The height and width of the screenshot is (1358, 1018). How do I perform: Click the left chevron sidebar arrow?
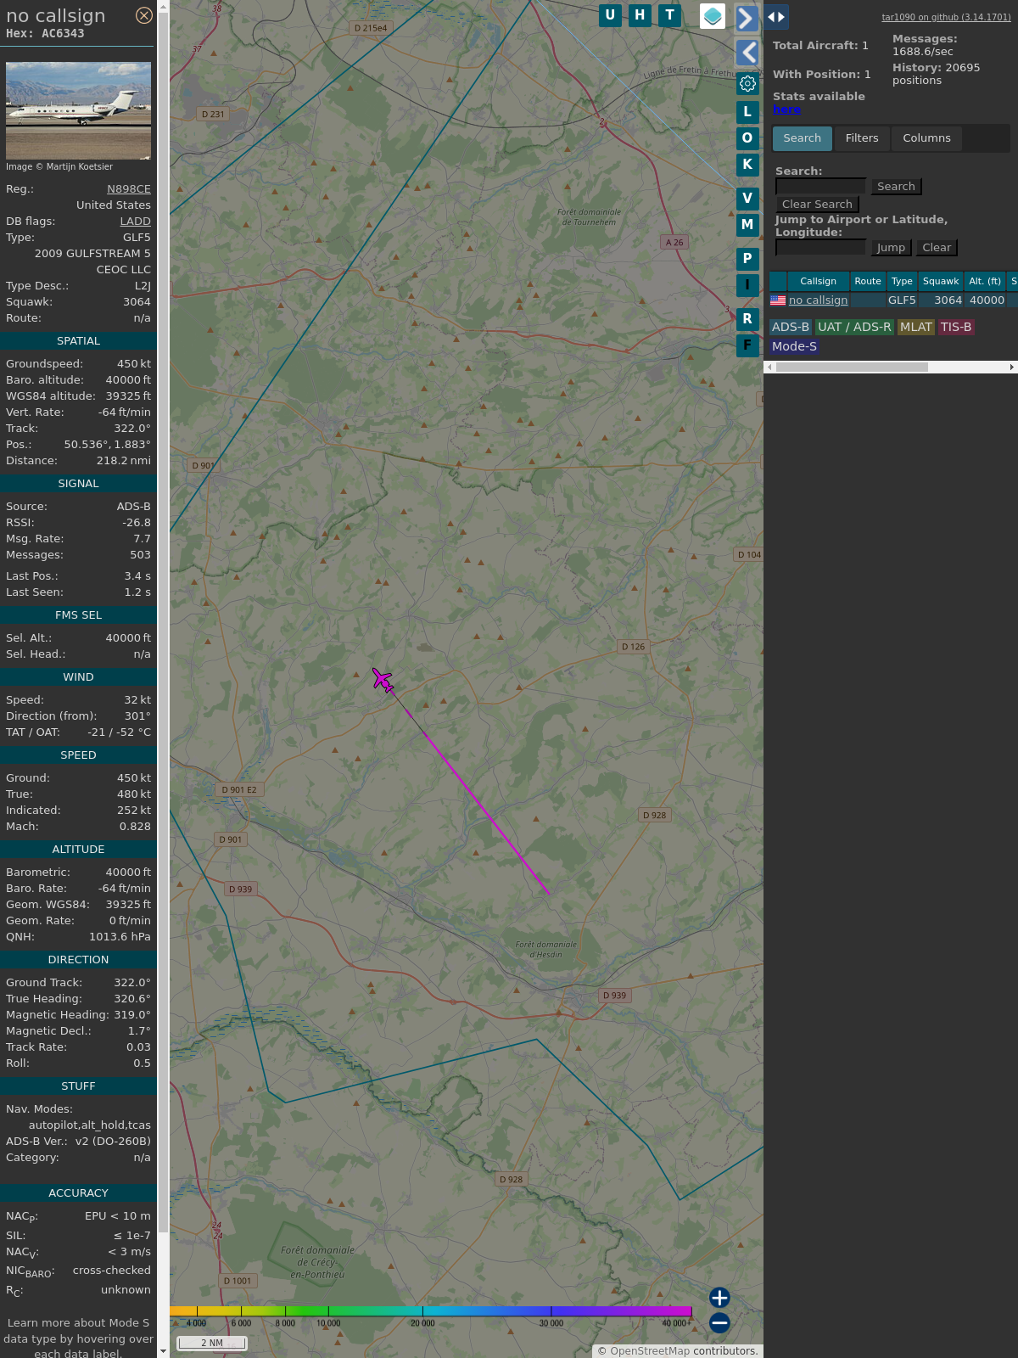(747, 53)
